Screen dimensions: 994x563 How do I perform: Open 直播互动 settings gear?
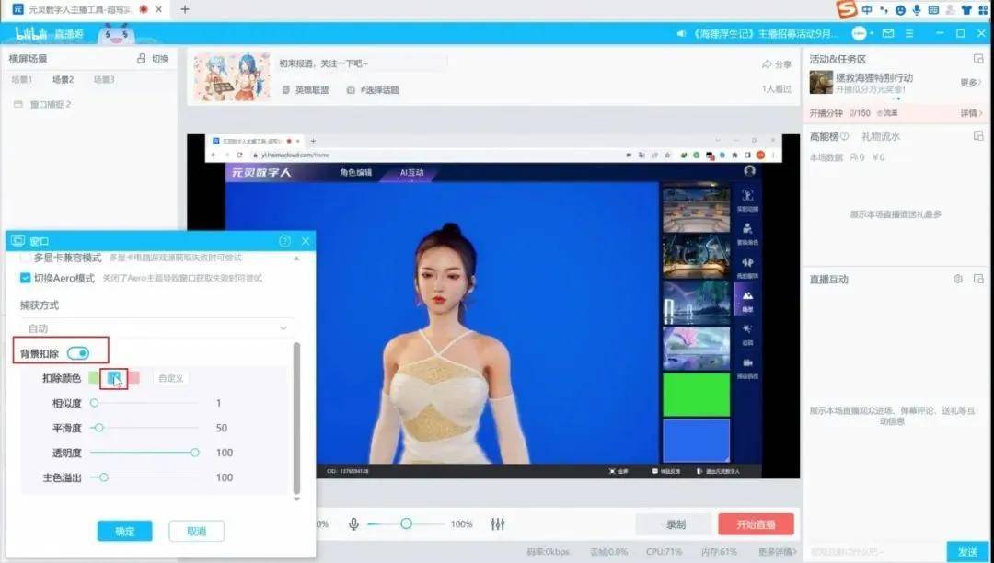point(958,279)
